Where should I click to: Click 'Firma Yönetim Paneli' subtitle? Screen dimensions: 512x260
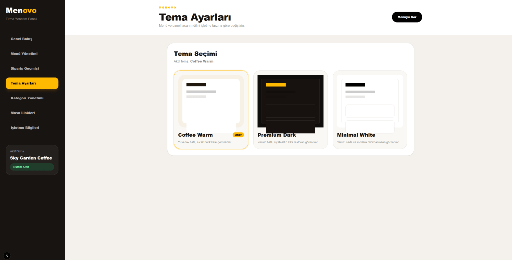21,19
